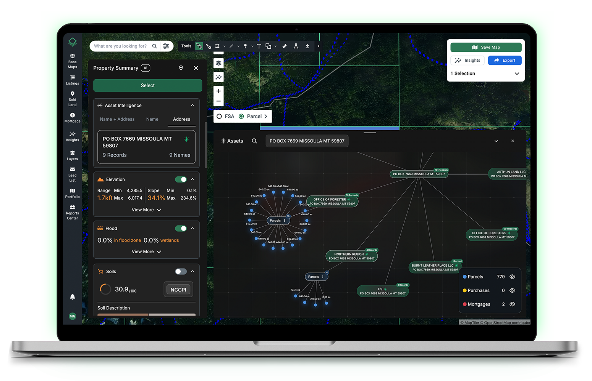This screenshot has height=381, width=592.
Task: Open the Mortgage sidebar section
Action: [72, 118]
